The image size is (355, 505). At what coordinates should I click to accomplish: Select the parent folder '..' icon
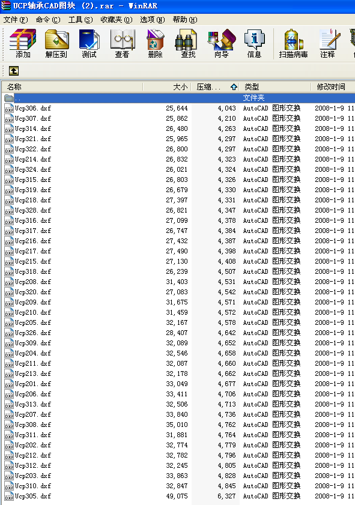pyautogui.click(x=9, y=98)
